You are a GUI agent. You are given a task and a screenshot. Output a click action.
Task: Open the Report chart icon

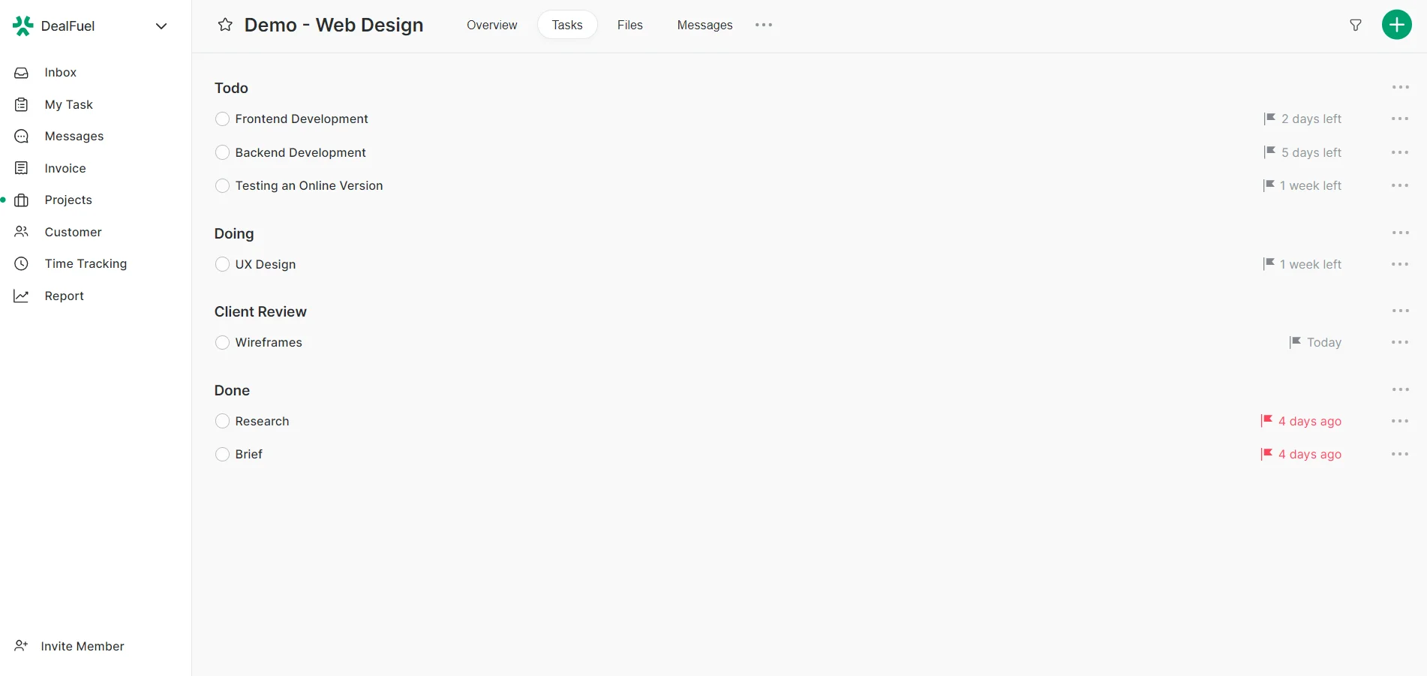coord(20,295)
